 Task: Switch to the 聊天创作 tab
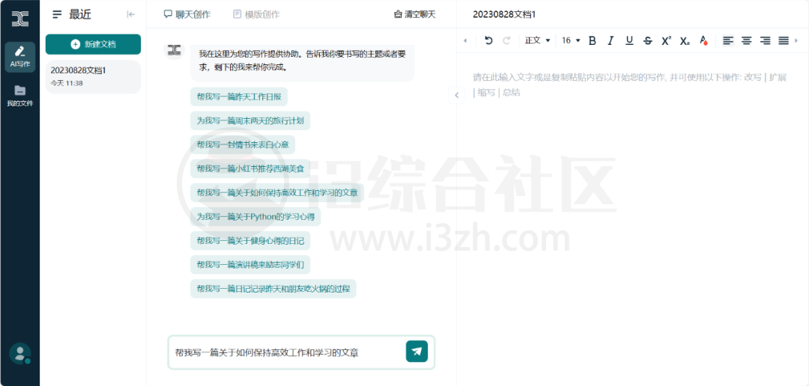[x=187, y=14]
